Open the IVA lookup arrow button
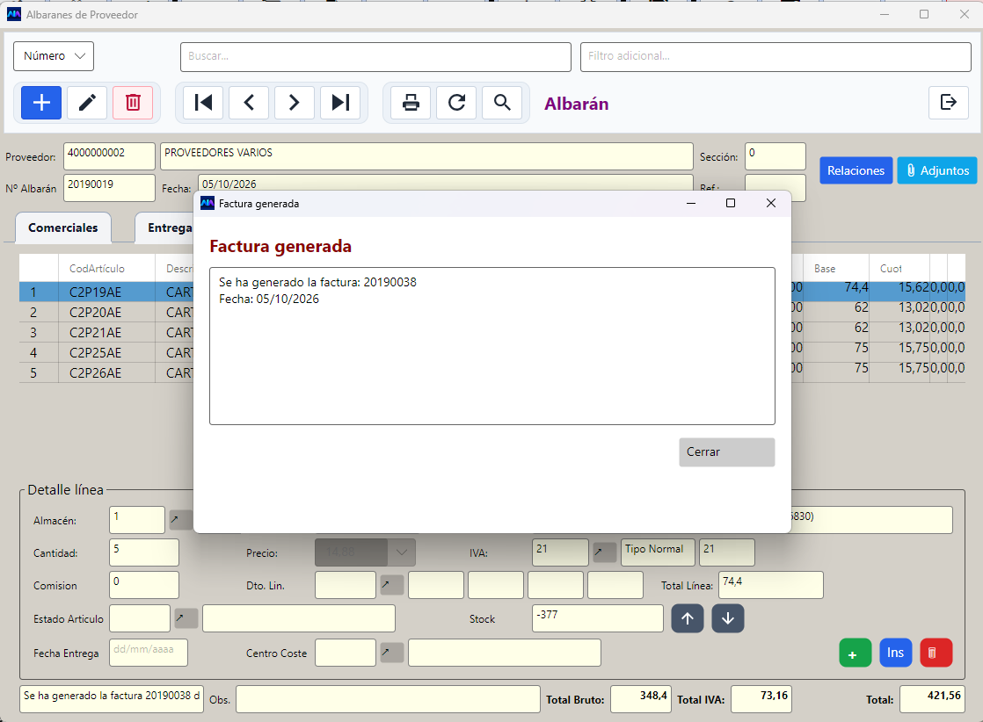 pos(605,552)
